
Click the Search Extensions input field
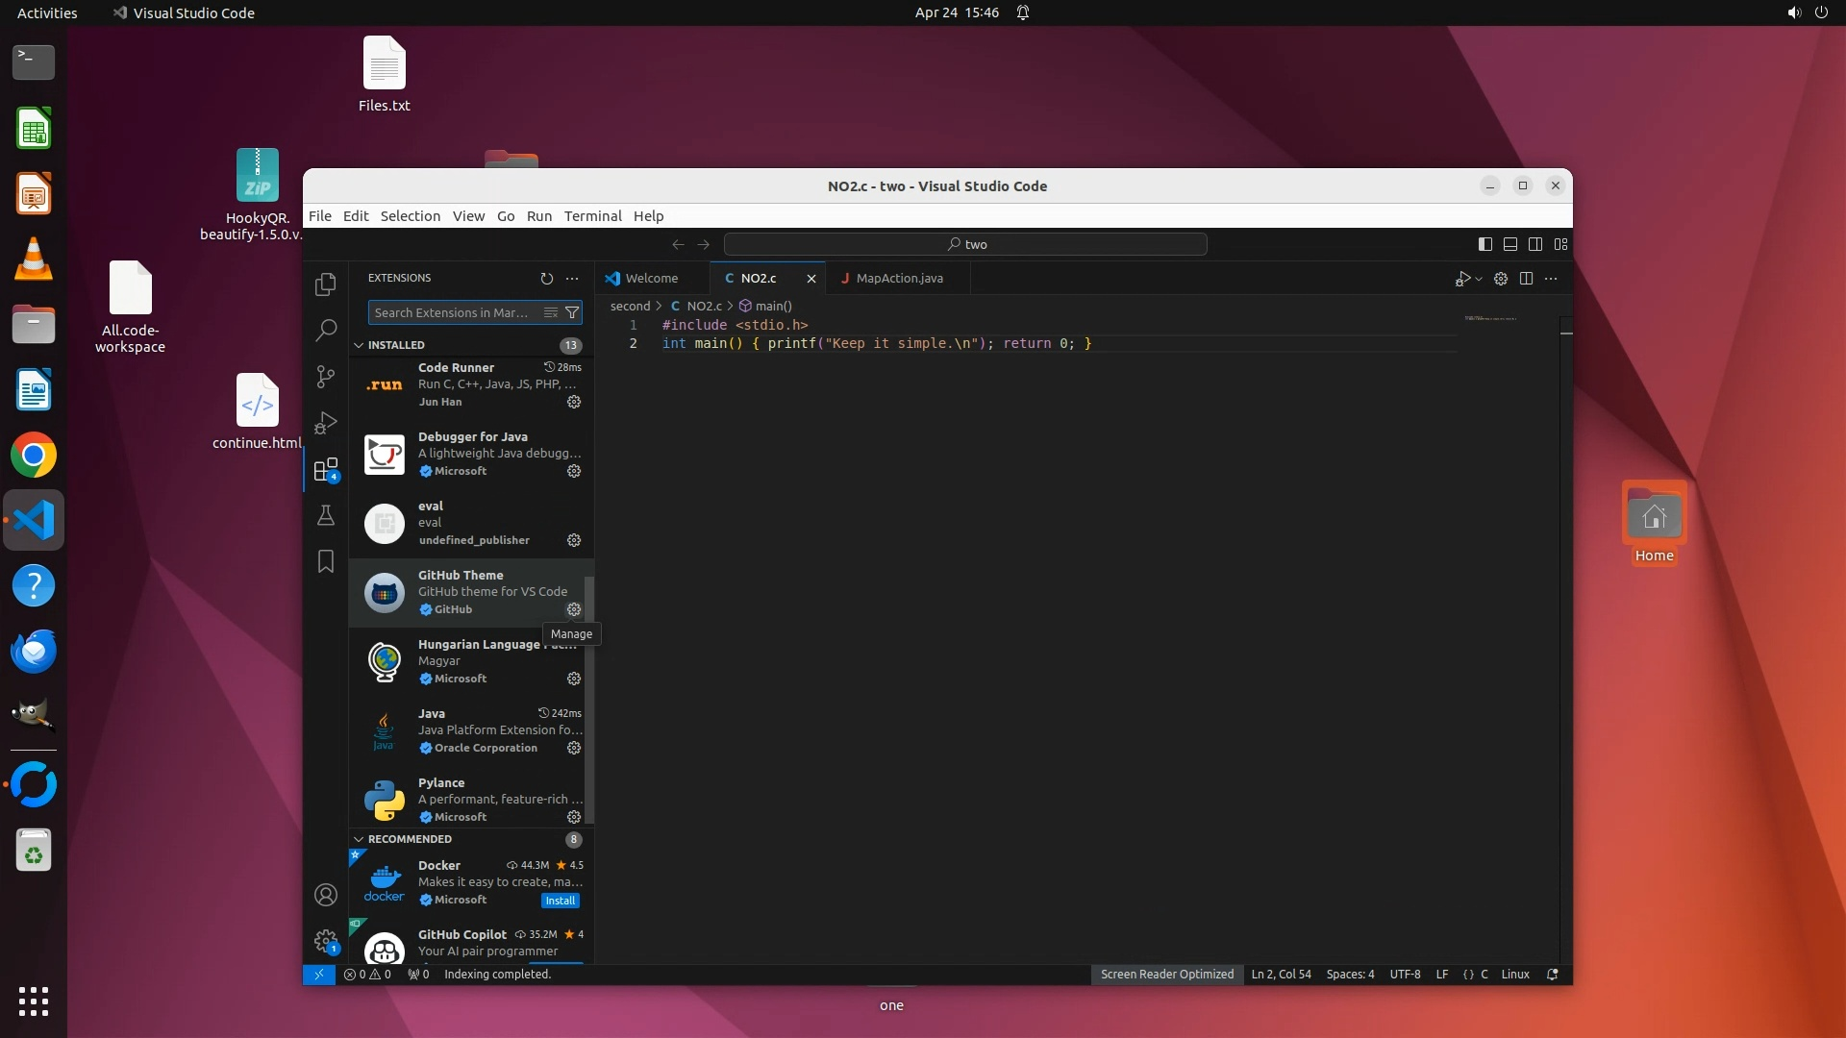point(452,312)
